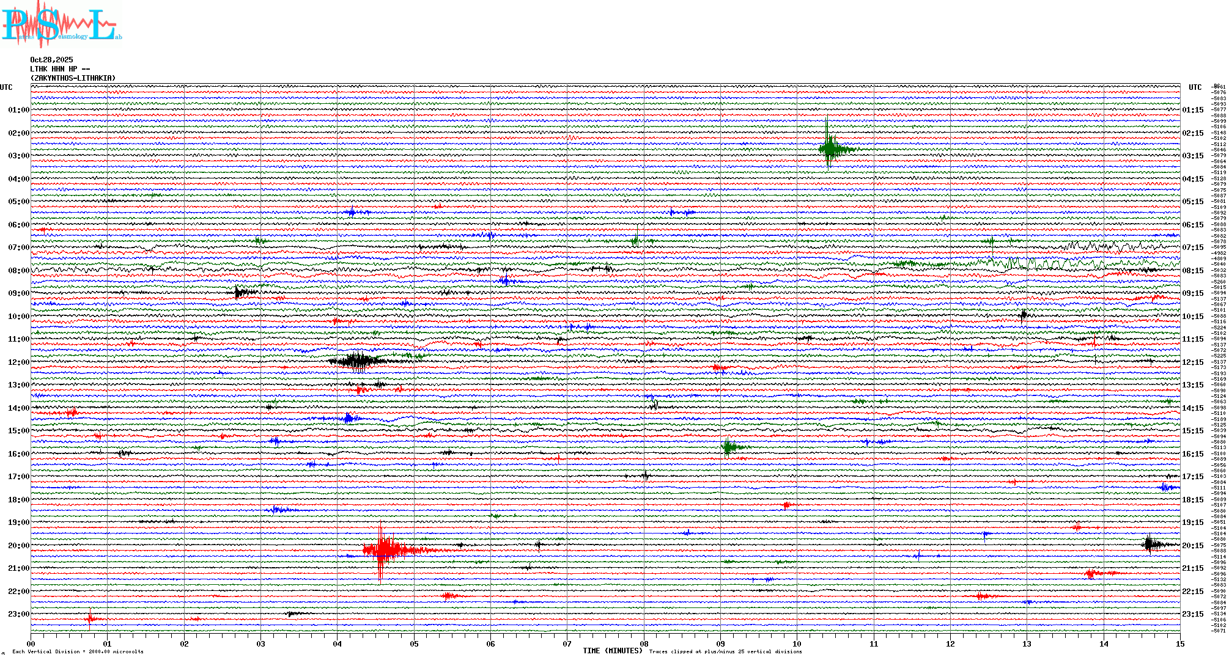This screenshot has width=1229, height=660.
Task: Click the TIME (MINUTES) axis title
Action: pos(612,651)
